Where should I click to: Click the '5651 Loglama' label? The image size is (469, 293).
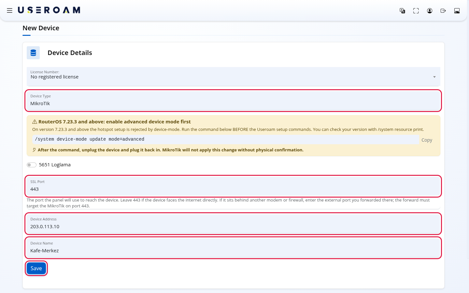click(55, 165)
